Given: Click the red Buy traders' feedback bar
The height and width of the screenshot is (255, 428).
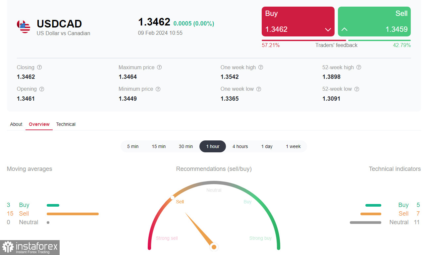Looking at the screenshot, I should [x=304, y=40].
